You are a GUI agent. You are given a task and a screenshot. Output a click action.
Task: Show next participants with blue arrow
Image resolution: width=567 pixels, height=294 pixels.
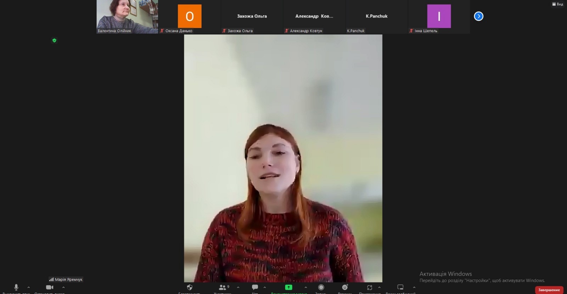tap(478, 16)
